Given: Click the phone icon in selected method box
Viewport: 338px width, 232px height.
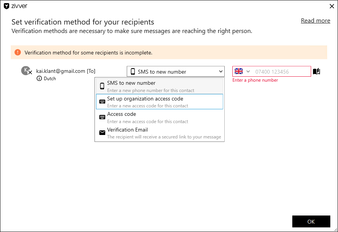Looking at the screenshot, I should tap(133, 72).
